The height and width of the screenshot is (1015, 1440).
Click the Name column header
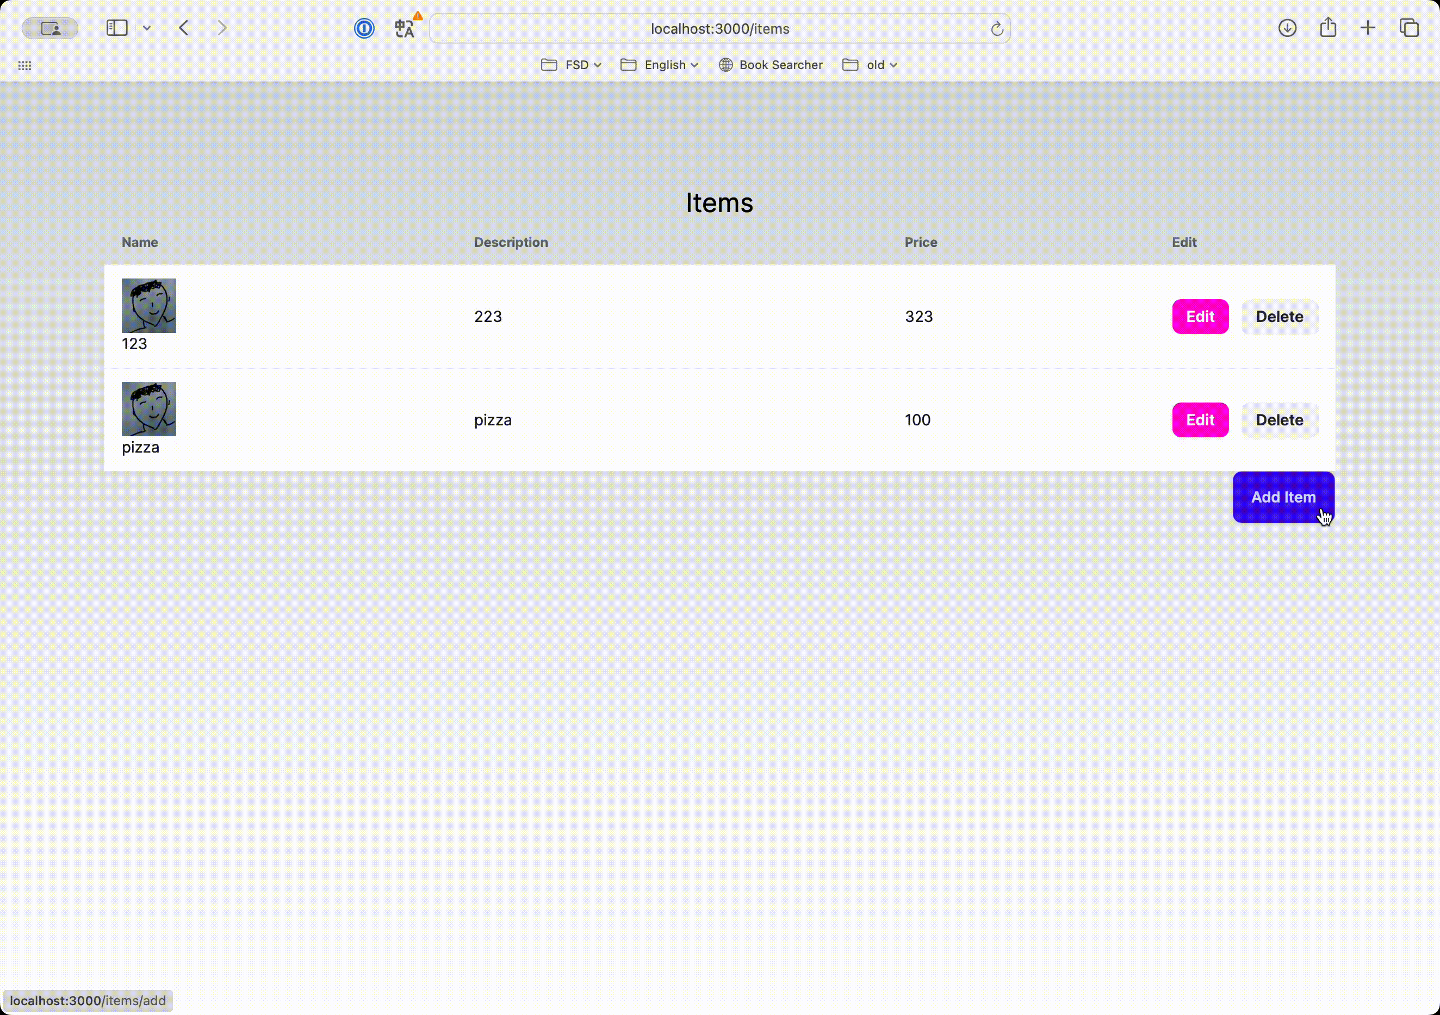(140, 243)
